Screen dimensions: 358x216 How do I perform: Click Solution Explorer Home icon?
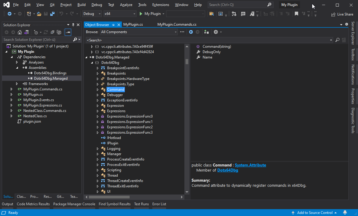click(x=20, y=32)
